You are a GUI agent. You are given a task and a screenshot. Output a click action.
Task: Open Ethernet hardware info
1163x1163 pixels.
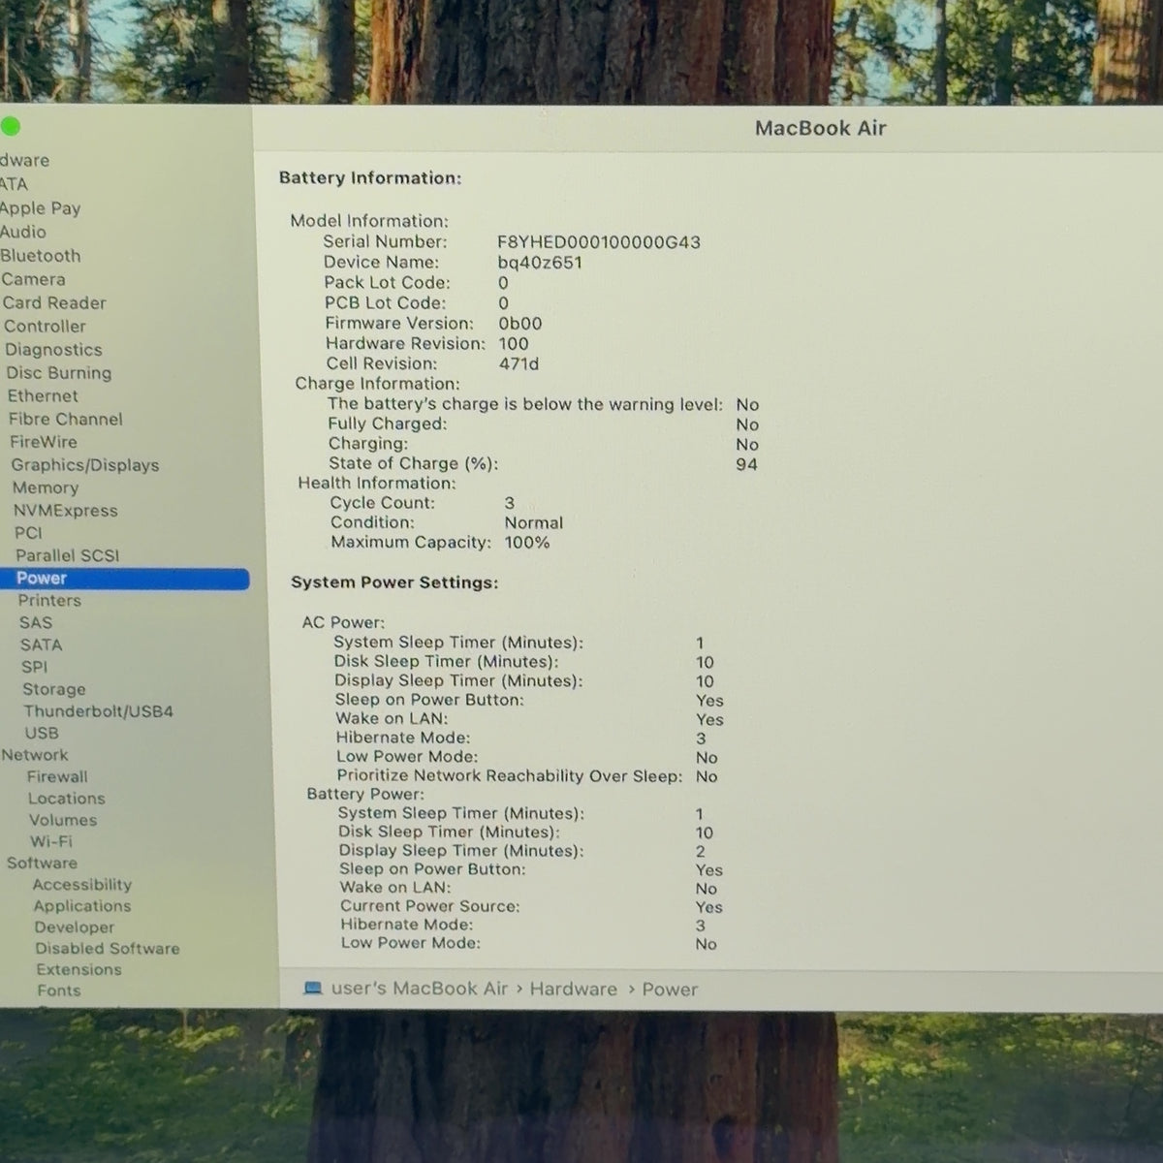click(43, 395)
